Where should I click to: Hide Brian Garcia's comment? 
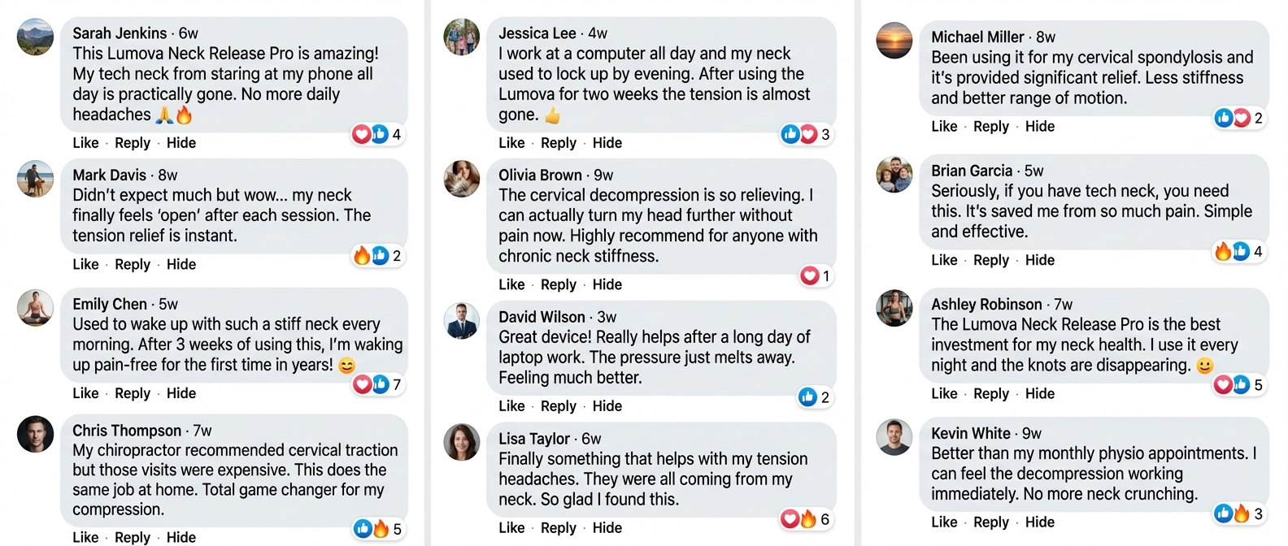click(1040, 261)
